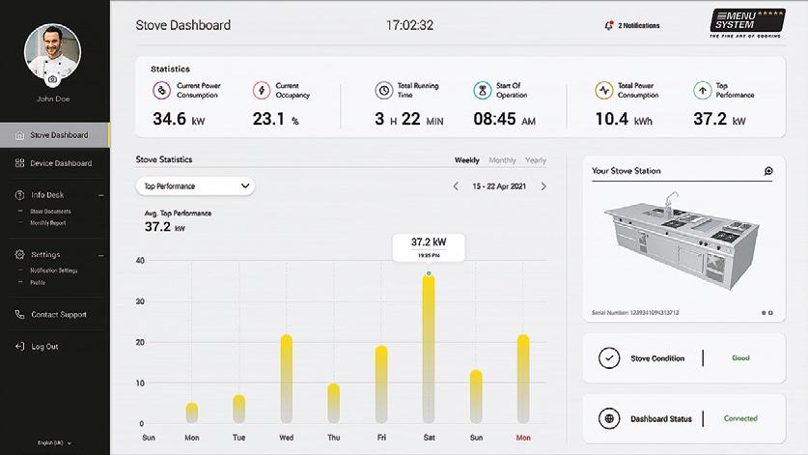The height and width of the screenshot is (455, 808).
Task: Click the 10.4 kWh total value
Action: [624, 119]
